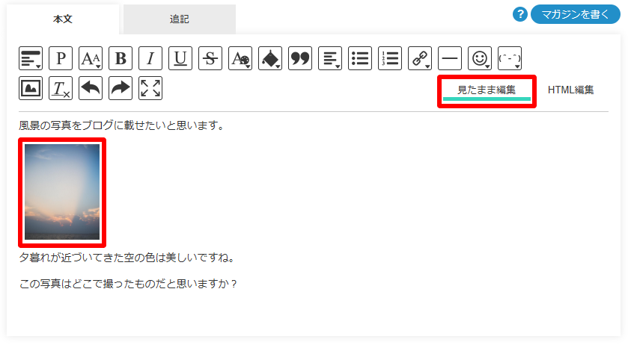Open the text alignment dropdown

(x=330, y=58)
